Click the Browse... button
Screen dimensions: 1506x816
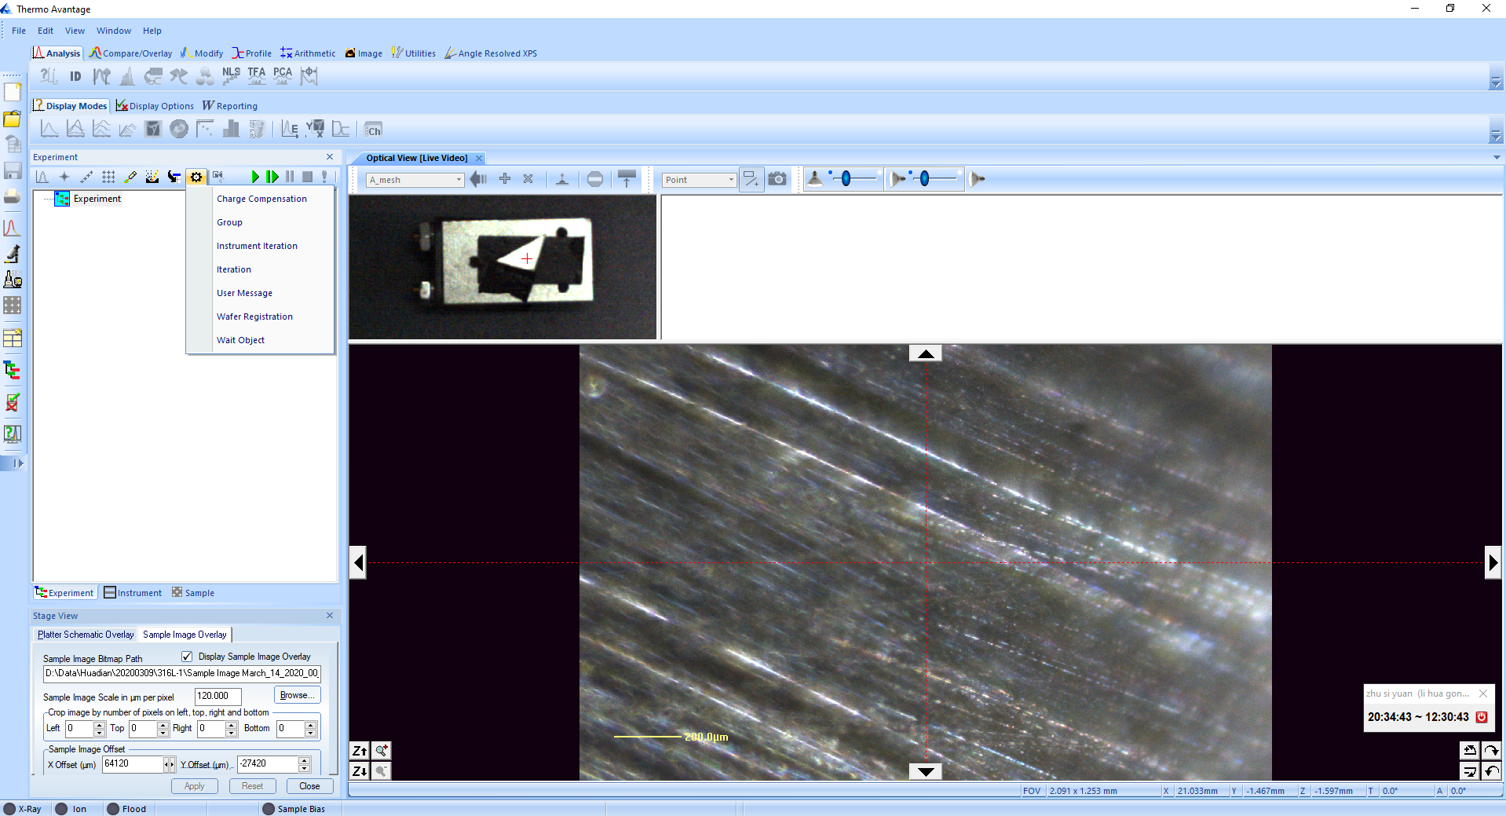[297, 695]
